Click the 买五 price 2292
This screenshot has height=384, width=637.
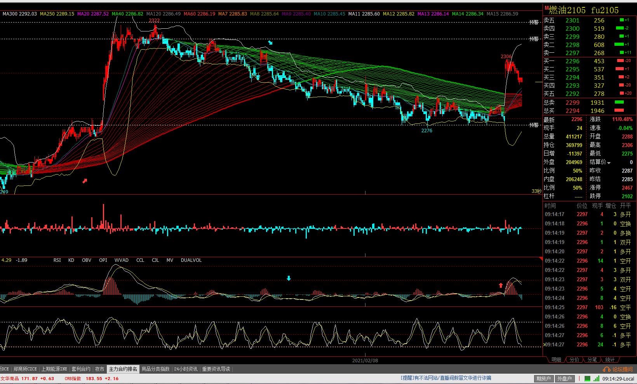point(572,94)
